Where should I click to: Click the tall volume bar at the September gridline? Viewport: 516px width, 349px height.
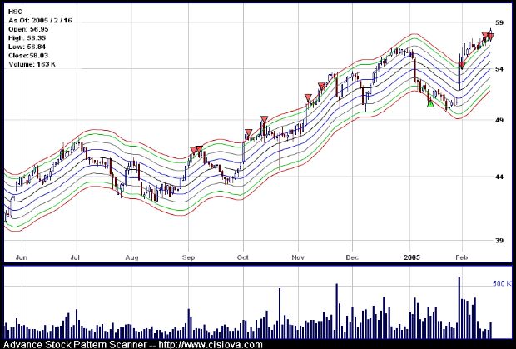(189, 324)
